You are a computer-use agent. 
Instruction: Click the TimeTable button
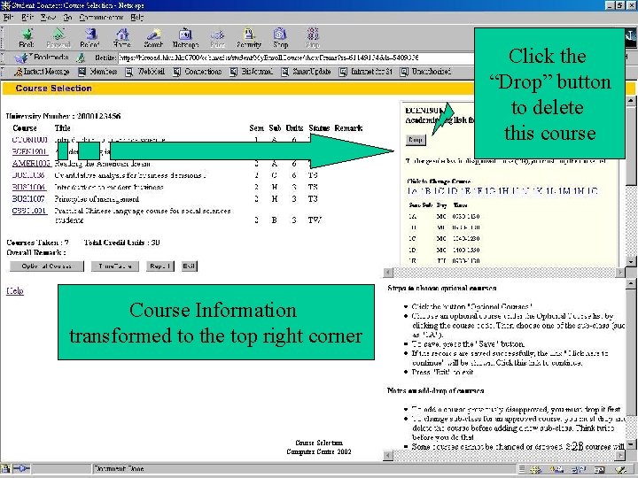click(114, 266)
